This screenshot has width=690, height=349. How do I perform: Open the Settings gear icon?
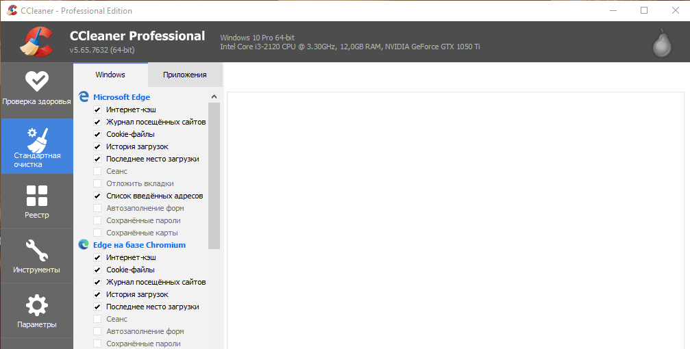tap(36, 305)
